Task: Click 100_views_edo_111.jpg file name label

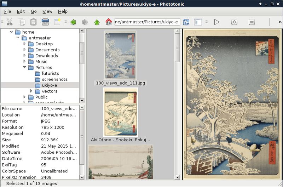Action: tap(120, 83)
